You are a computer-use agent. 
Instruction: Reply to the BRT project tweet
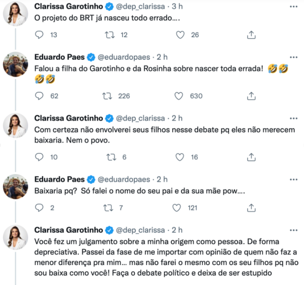[39, 35]
